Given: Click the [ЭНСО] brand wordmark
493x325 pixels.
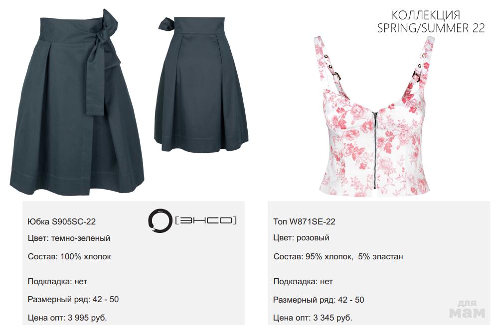Looking at the screenshot, I should pyautogui.click(x=206, y=220).
